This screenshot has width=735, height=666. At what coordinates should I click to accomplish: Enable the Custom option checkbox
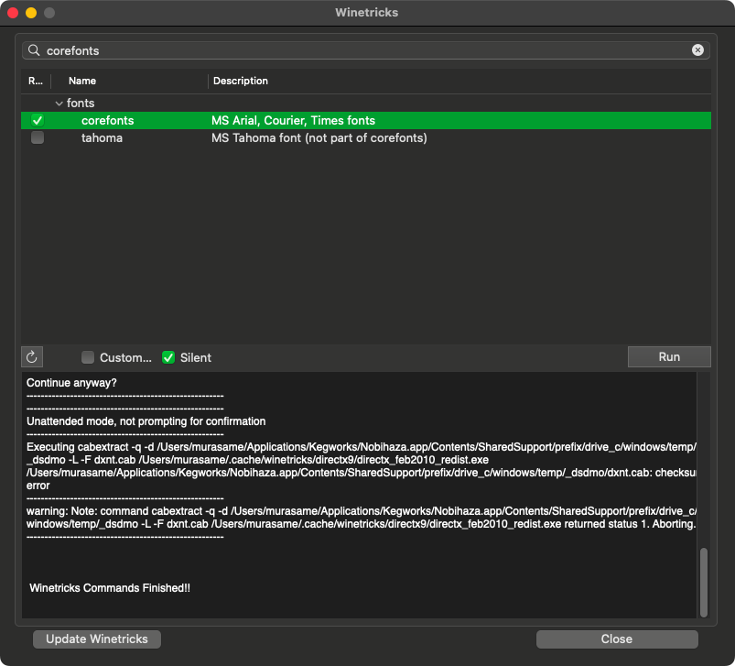pos(88,357)
